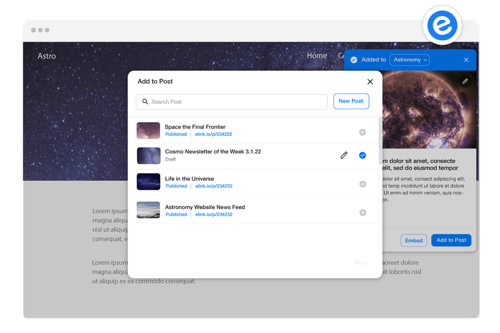
Task: Add Life in the Universe using plus icon
Action: point(362,184)
